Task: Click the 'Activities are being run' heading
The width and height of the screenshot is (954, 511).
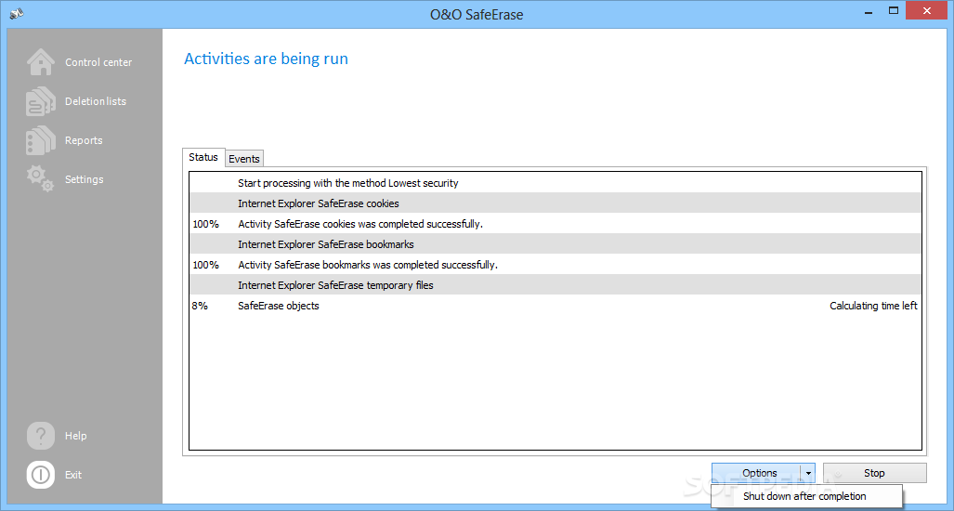Action: [266, 59]
